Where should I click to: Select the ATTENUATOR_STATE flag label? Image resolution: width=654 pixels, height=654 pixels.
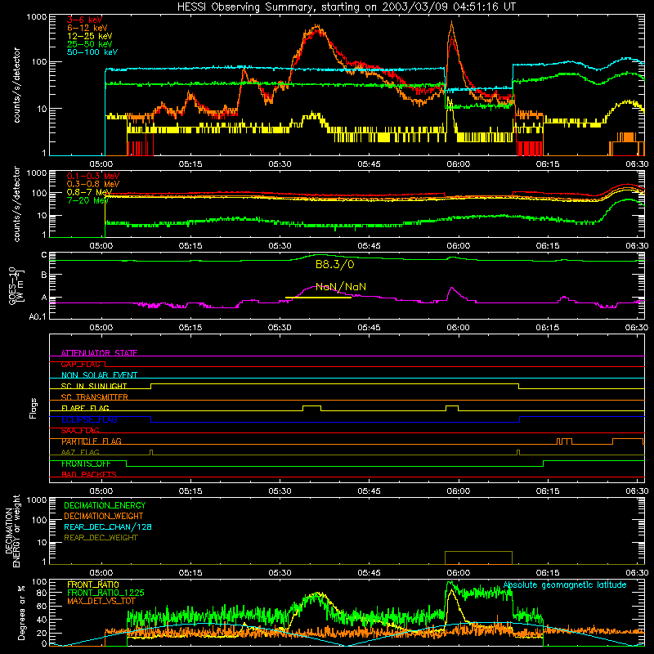[99, 353]
